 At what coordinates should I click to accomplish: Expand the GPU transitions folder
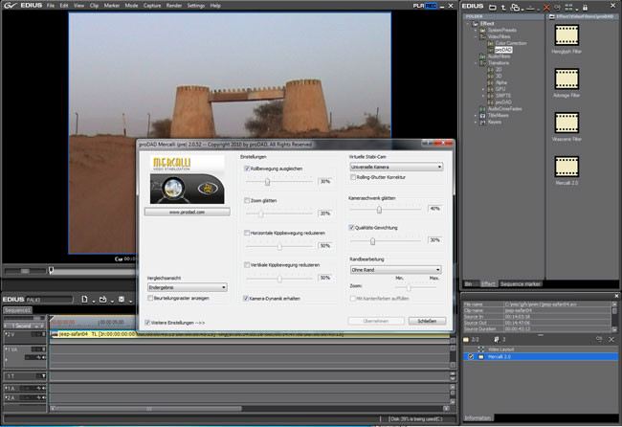(483, 89)
